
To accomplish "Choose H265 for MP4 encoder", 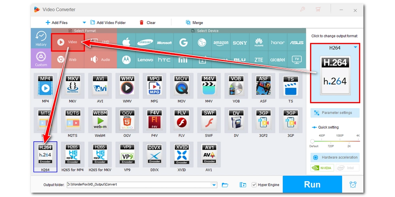I will coord(73,154).
